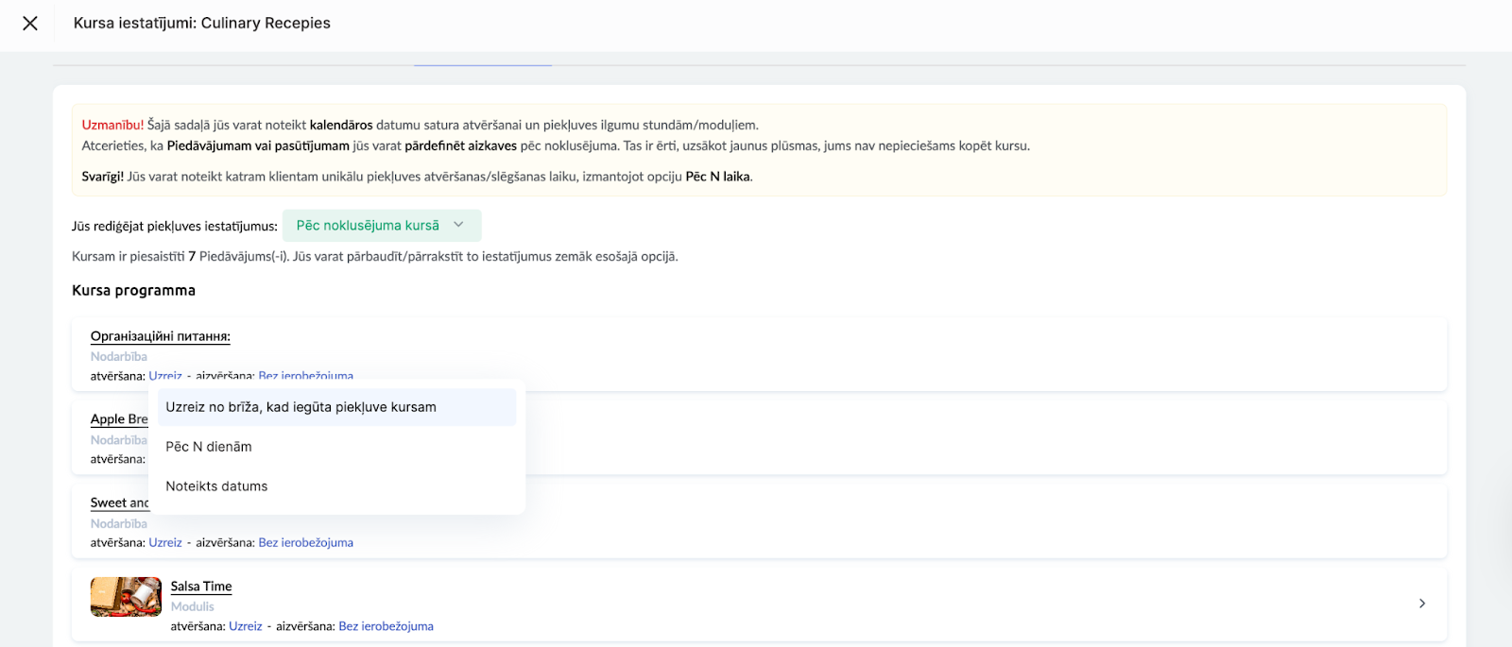This screenshot has height=647, width=1512.
Task: Open the 'Організаційні питання:' lesson title
Action: (161, 336)
